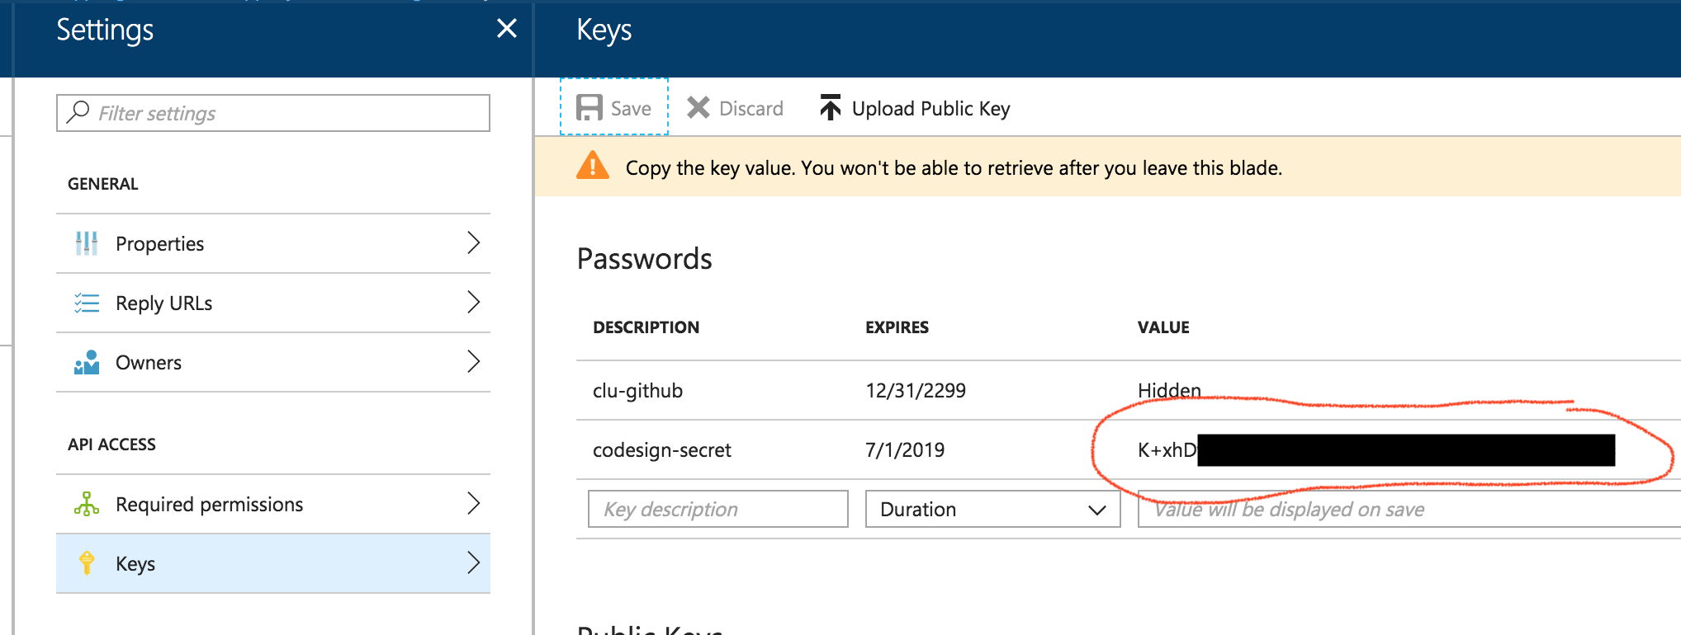The height and width of the screenshot is (635, 1681).
Task: Click the warning triangle icon
Action: pos(592,166)
